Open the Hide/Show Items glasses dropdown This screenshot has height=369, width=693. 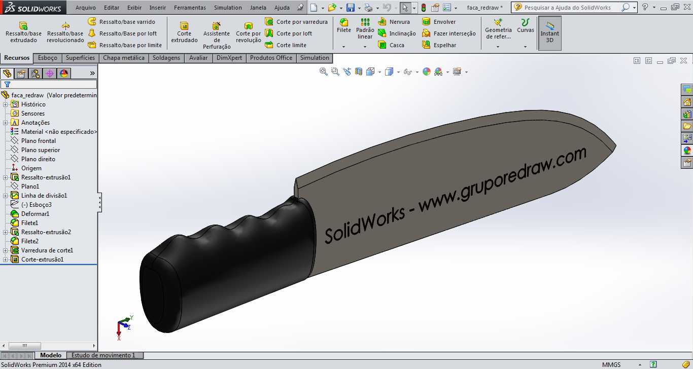417,72
